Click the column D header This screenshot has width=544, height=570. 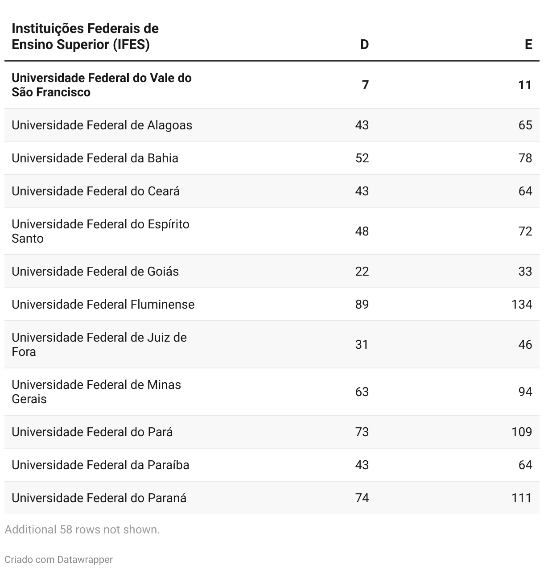point(364,44)
